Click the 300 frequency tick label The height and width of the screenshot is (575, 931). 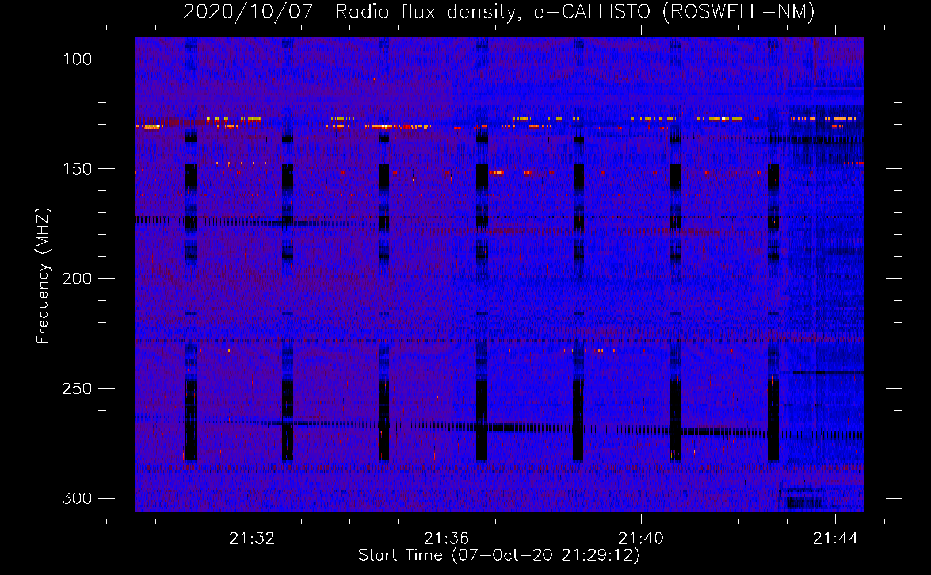point(77,498)
